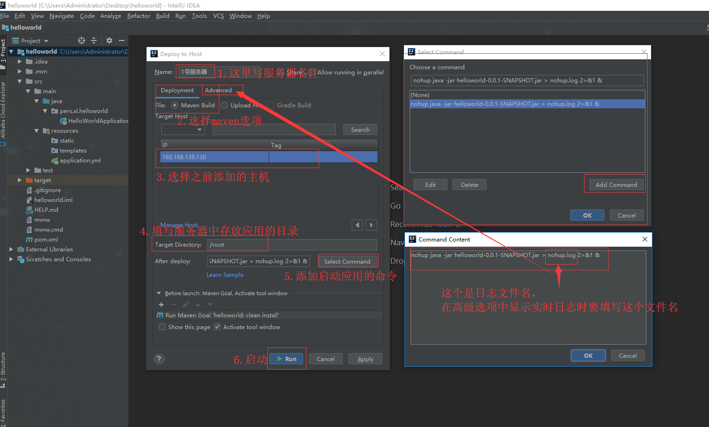Viewport: 709px width, 427px height.
Task: Expand the .idea folder
Action: (x=19, y=61)
